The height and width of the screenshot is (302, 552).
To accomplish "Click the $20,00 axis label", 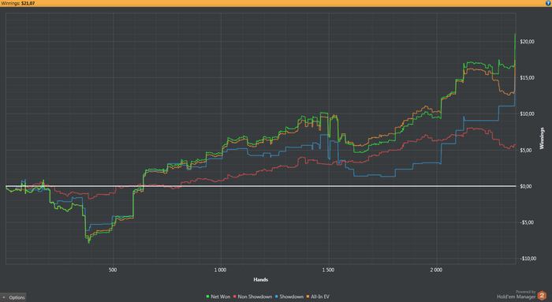I will click(x=527, y=42).
